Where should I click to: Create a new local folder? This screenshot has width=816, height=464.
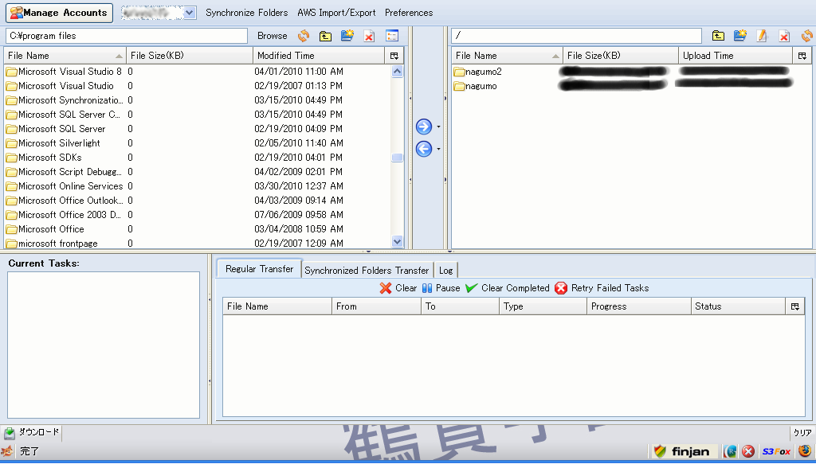tap(347, 35)
